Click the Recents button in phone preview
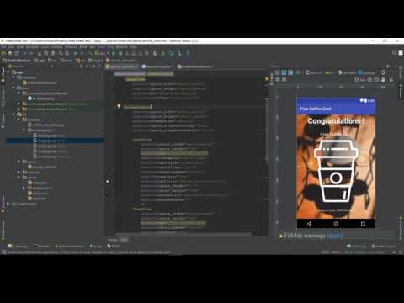404x303 pixels. tap(363, 224)
